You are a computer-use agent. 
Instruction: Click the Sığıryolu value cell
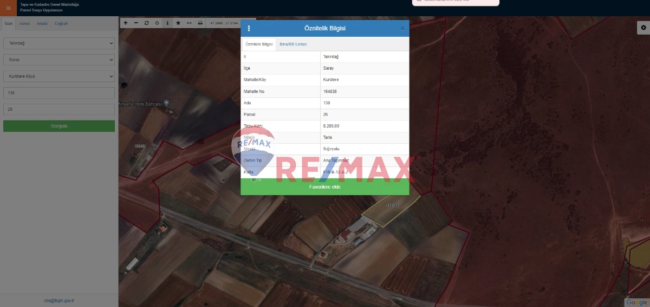point(365,149)
